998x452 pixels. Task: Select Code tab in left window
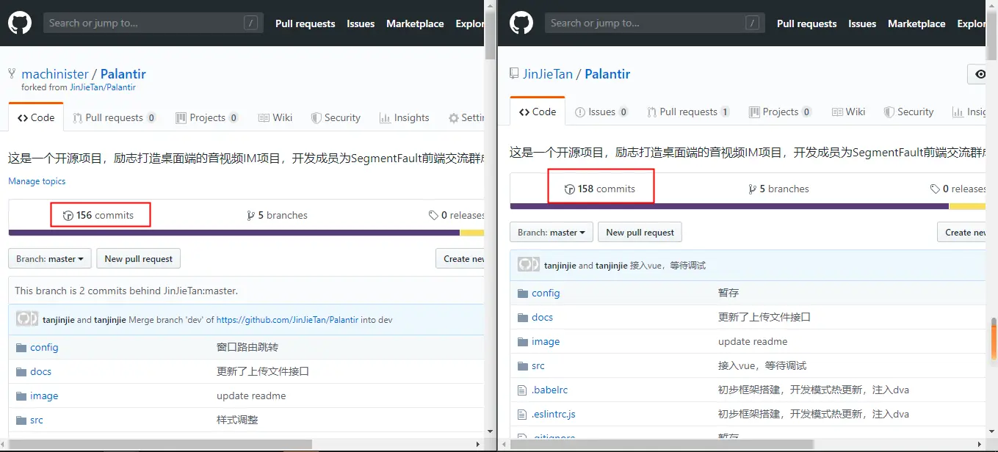pyautogui.click(x=36, y=117)
